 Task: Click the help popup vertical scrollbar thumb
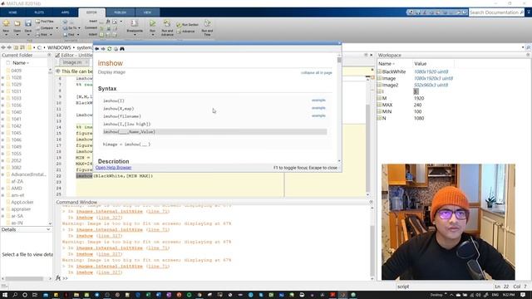click(339, 60)
